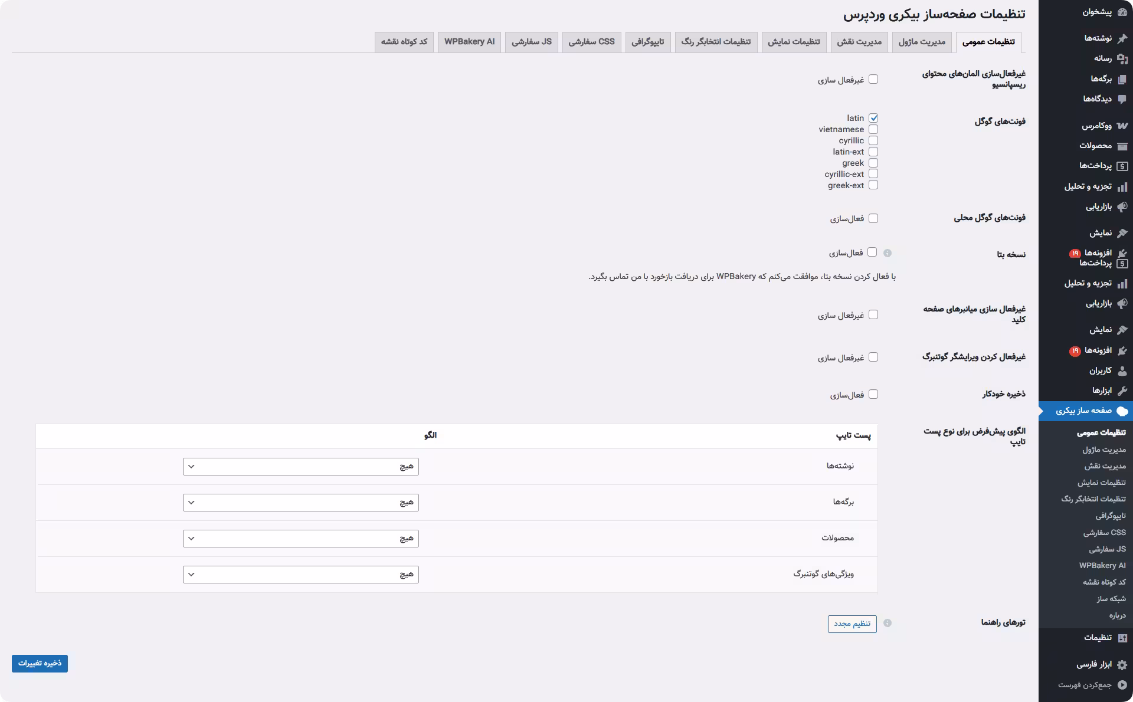Switch to the مدیریت ماژول tab
1133x702 pixels.
pos(922,42)
